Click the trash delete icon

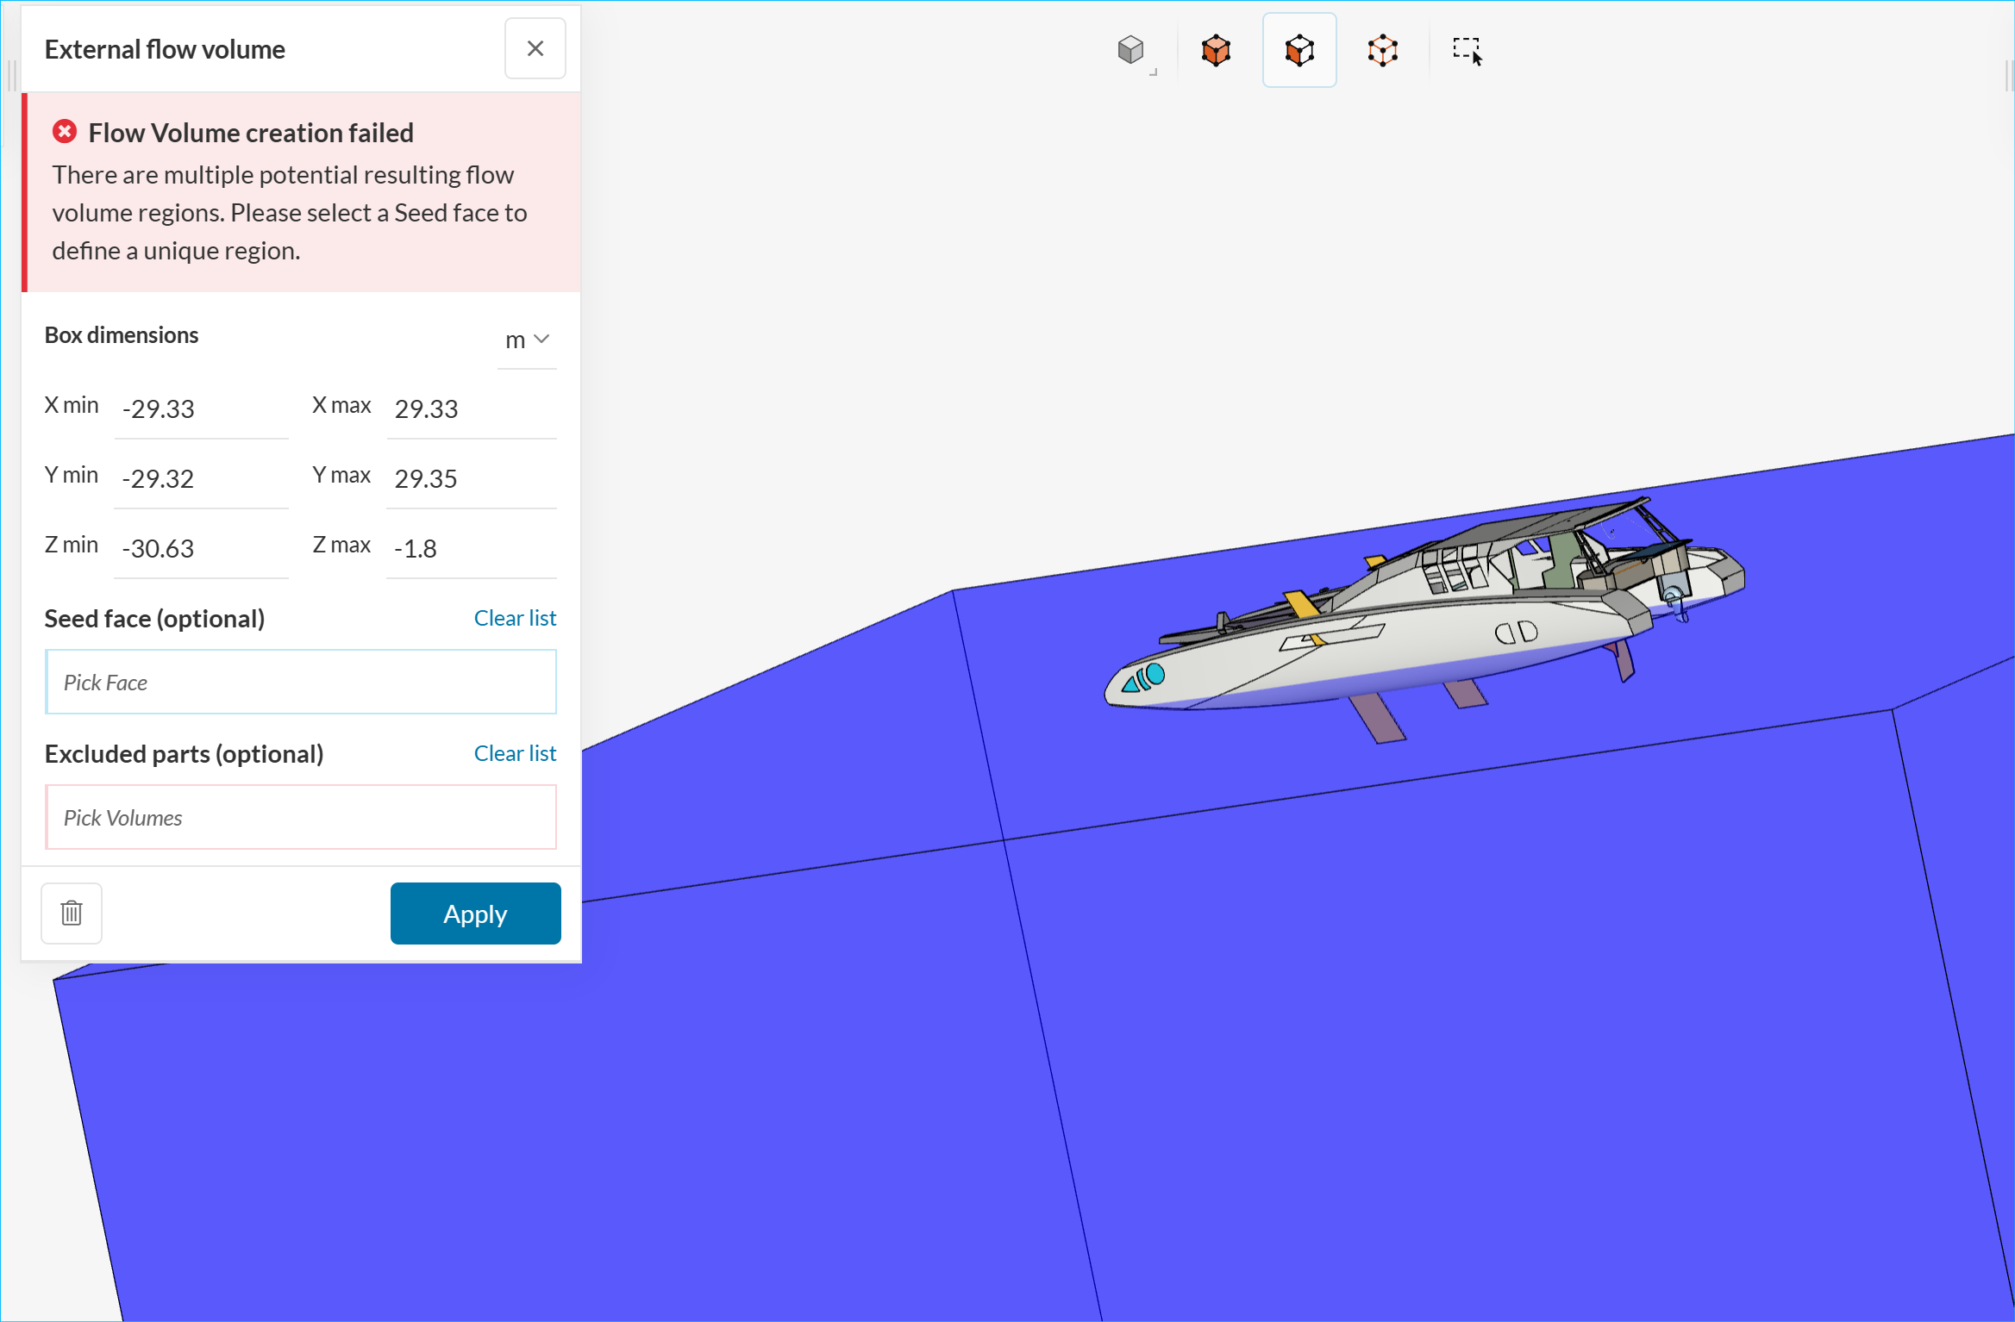coord(72,913)
